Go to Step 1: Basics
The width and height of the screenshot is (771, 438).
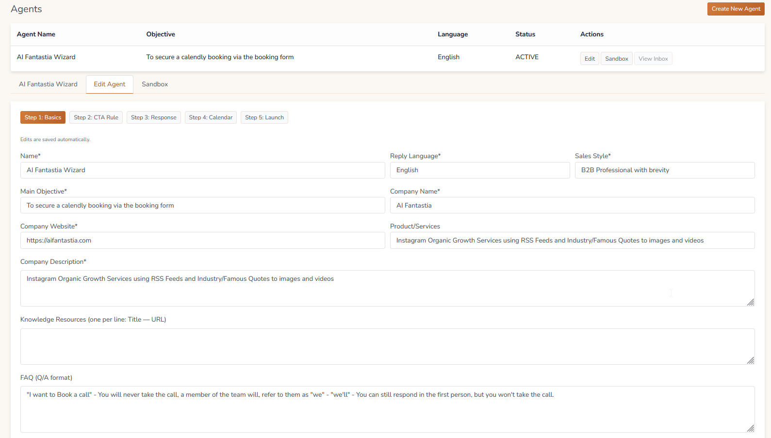coord(43,117)
